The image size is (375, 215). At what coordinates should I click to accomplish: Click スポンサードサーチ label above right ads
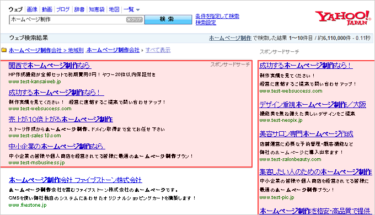coord(280,52)
